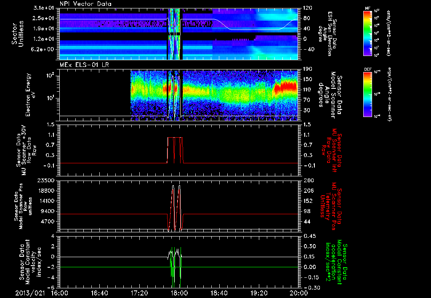
Task: Click the 16:00 time axis label
Action: (x=60, y=293)
